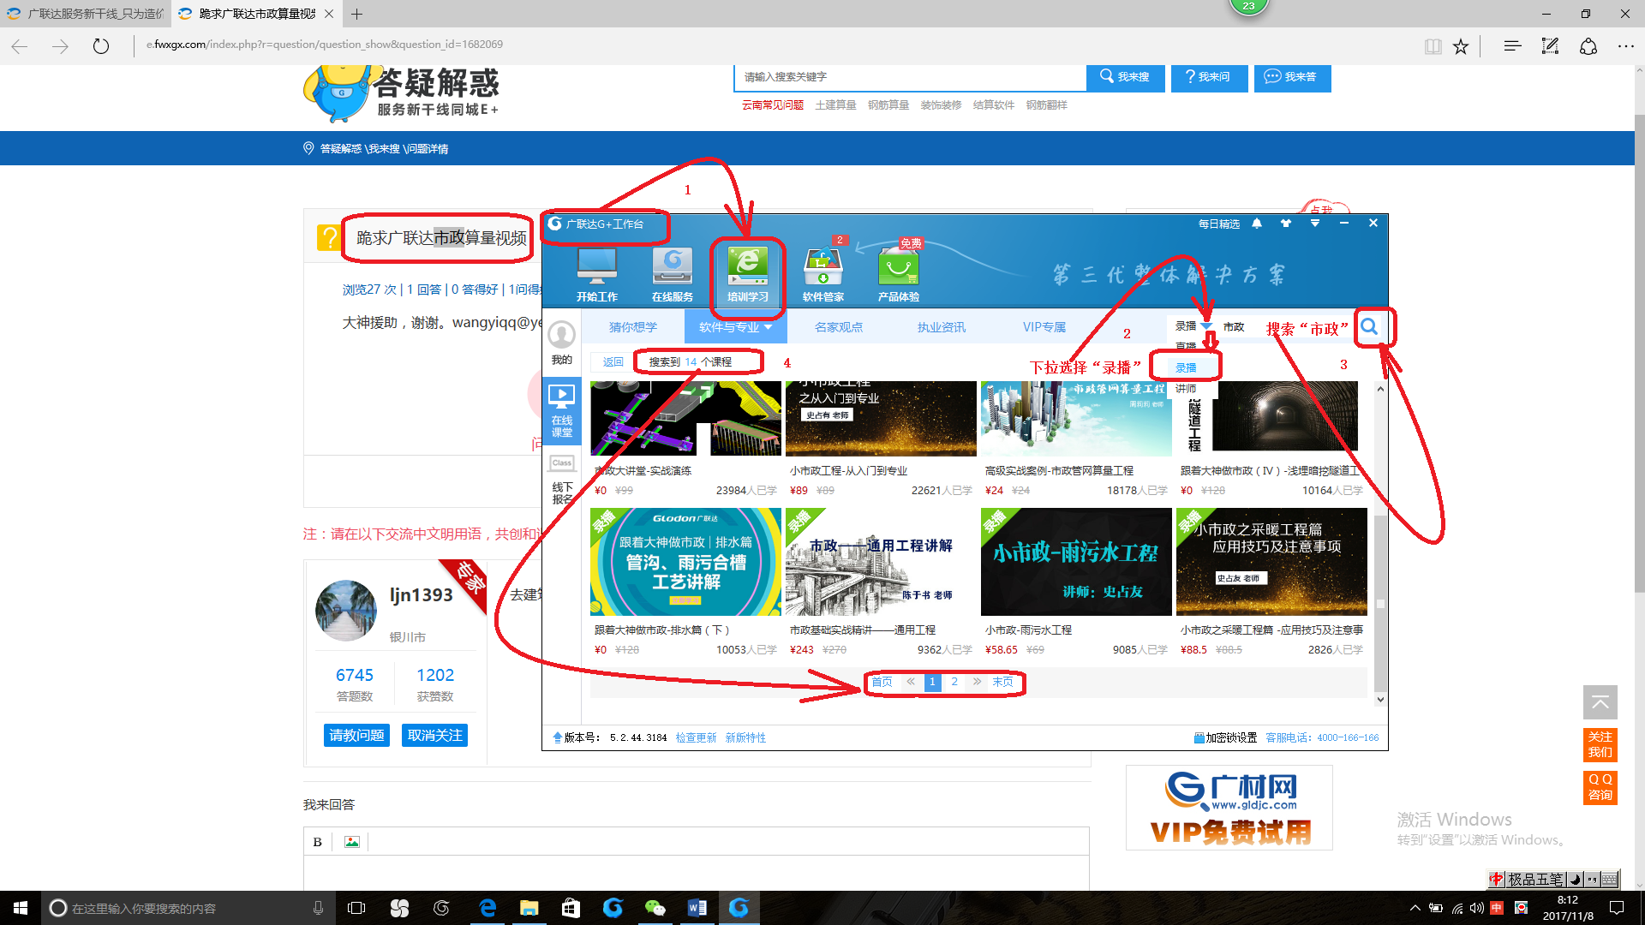
Task: Click insert image icon in answer editor
Action: coord(351,842)
